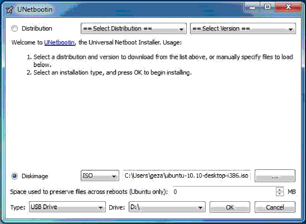Image resolution: width=306 pixels, height=224 pixels.
Task: Open the Select Distribution dropdown
Action: pyautogui.click(x=133, y=29)
